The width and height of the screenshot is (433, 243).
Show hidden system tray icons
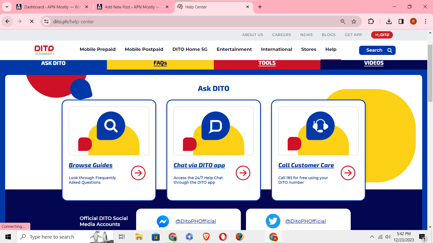[x=372, y=237]
